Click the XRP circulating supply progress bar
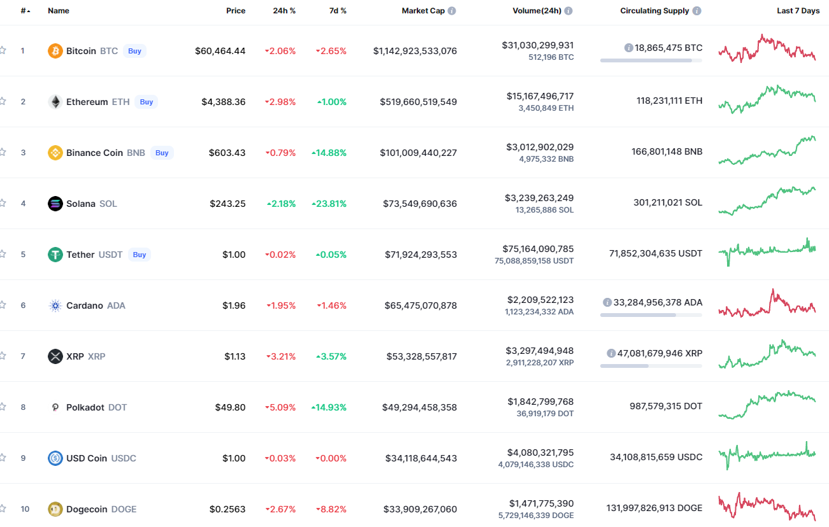Viewport: 829px width, 527px height. point(651,366)
